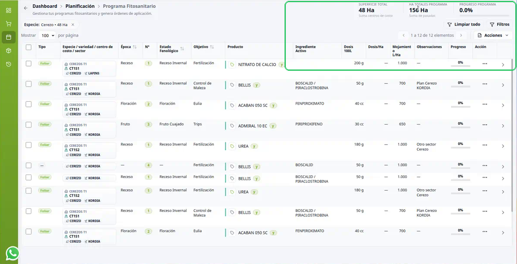This screenshot has width=517, height=264.
Task: Click the tag icon beside ADMIRAL 10 EC
Action: tap(232, 126)
